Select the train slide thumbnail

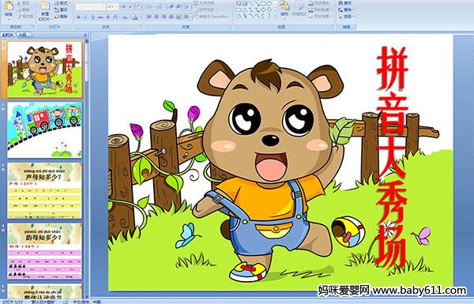click(45, 130)
